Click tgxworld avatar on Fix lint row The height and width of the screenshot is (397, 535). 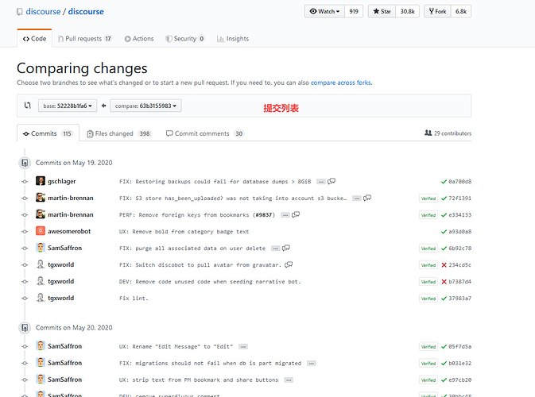click(x=41, y=298)
